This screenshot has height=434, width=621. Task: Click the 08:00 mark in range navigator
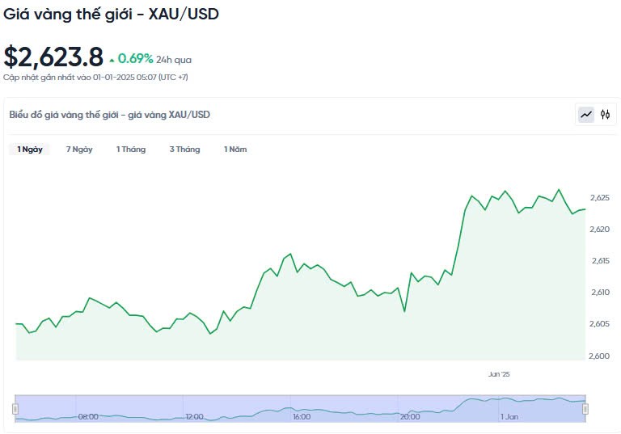point(88,417)
